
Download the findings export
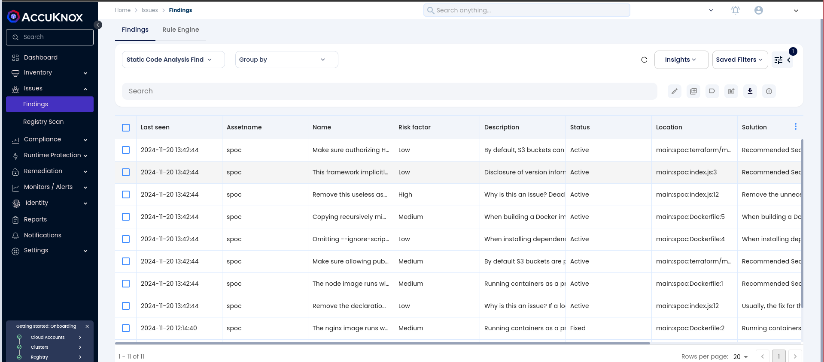(x=750, y=91)
